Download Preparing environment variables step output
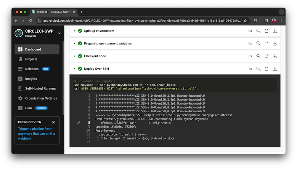The width and height of the screenshot is (297, 169). (x=275, y=43)
